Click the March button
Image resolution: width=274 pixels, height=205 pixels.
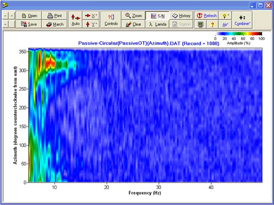(54, 24)
